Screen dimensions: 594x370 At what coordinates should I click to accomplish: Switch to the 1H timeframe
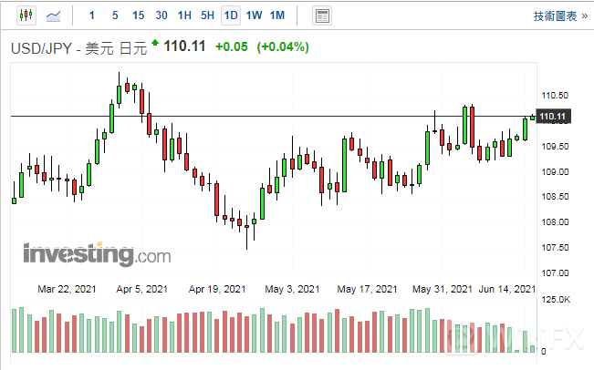[x=184, y=15]
